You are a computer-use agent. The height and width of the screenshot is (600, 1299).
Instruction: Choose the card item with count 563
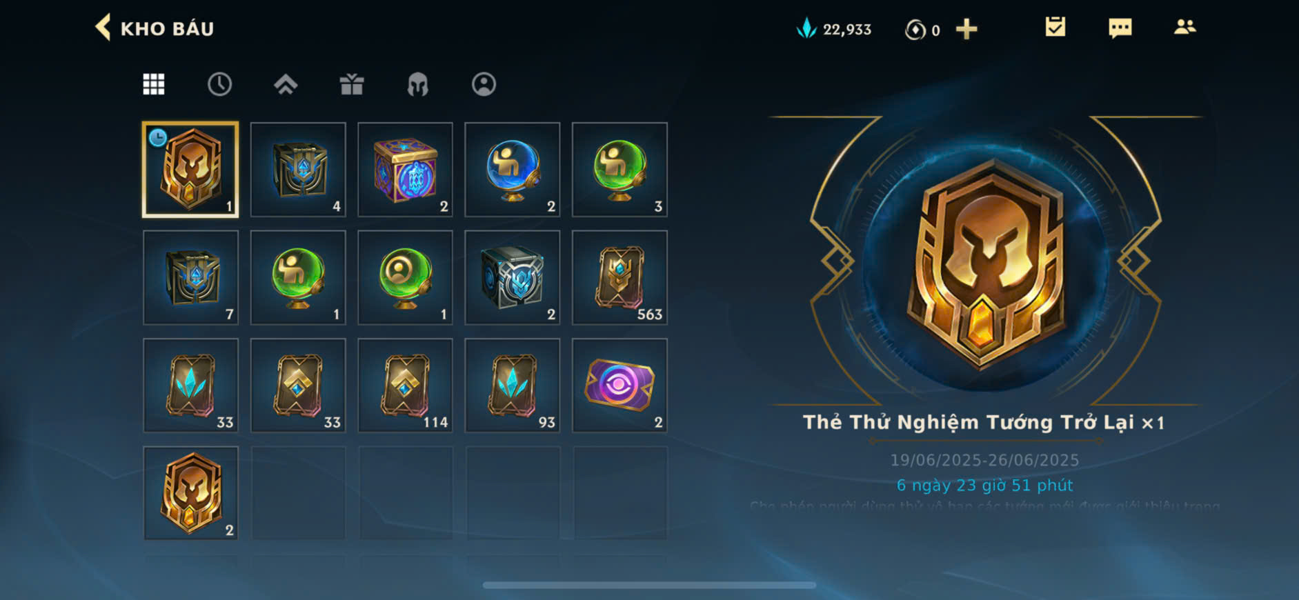[x=619, y=277]
